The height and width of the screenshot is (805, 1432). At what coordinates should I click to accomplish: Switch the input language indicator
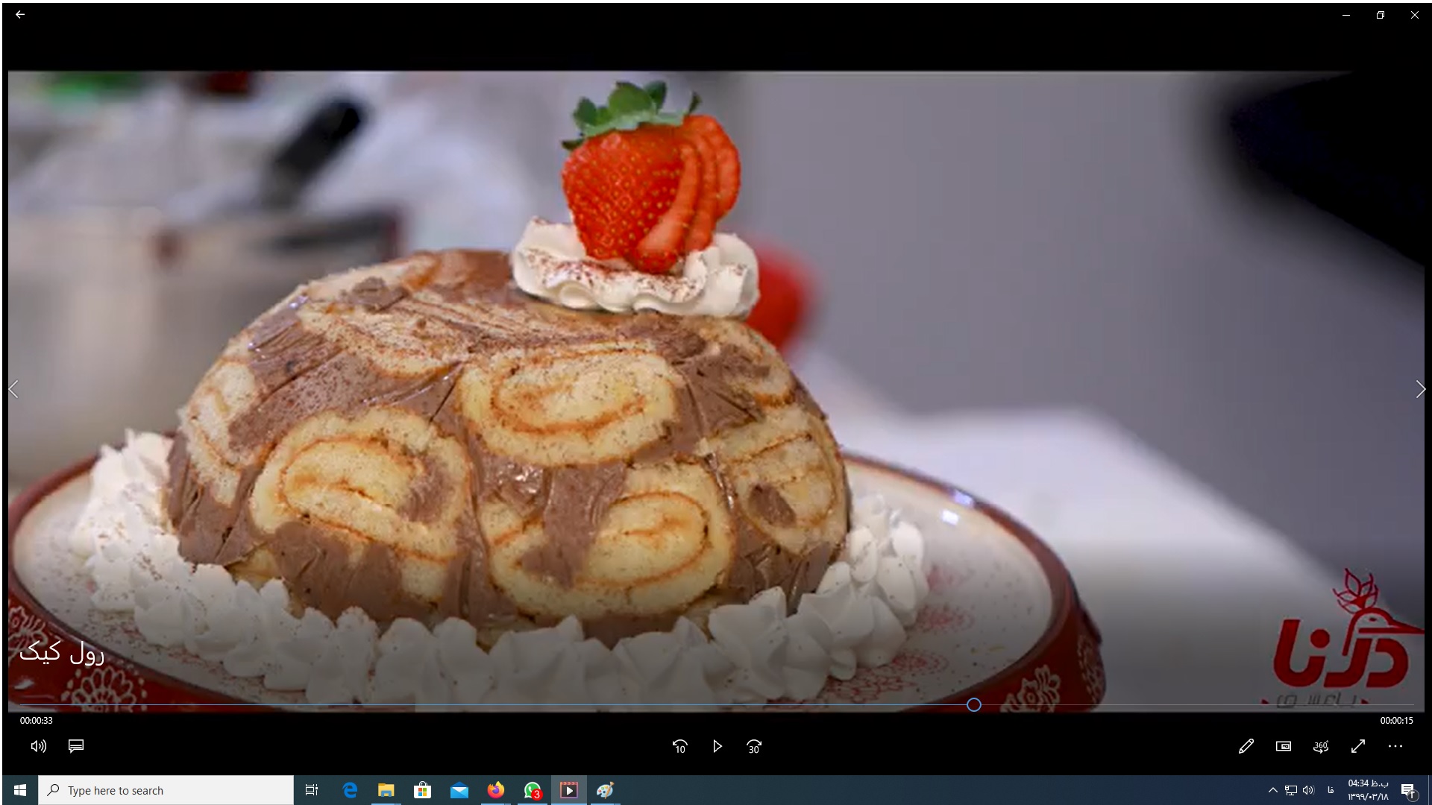point(1331,790)
